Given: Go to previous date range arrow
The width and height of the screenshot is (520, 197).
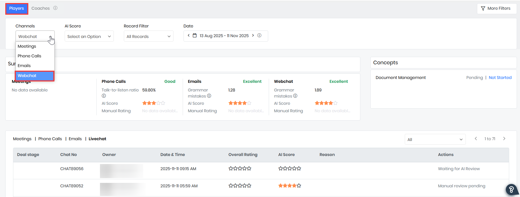Looking at the screenshot, I should [x=189, y=35].
